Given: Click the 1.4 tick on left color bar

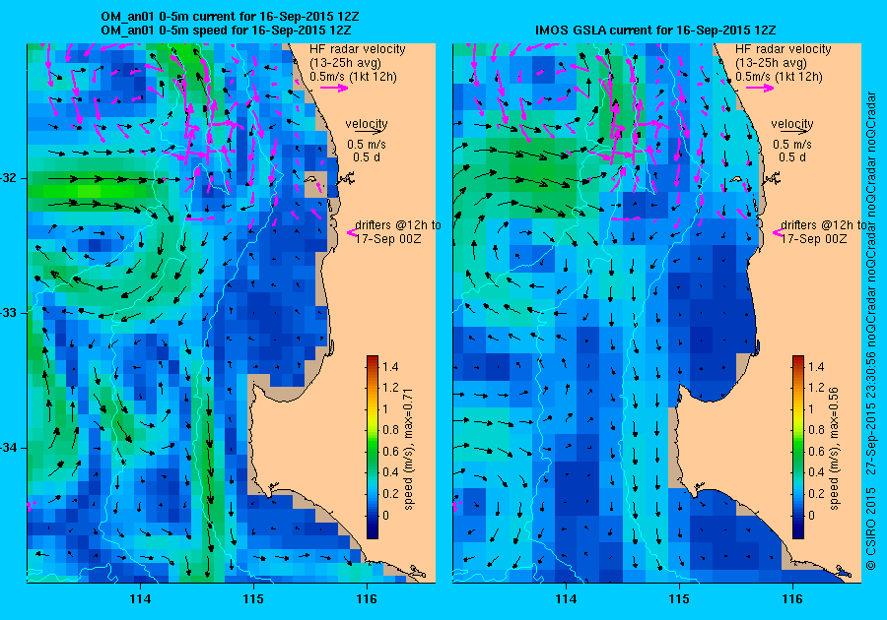Looking at the screenshot, I should pyautogui.click(x=390, y=366).
